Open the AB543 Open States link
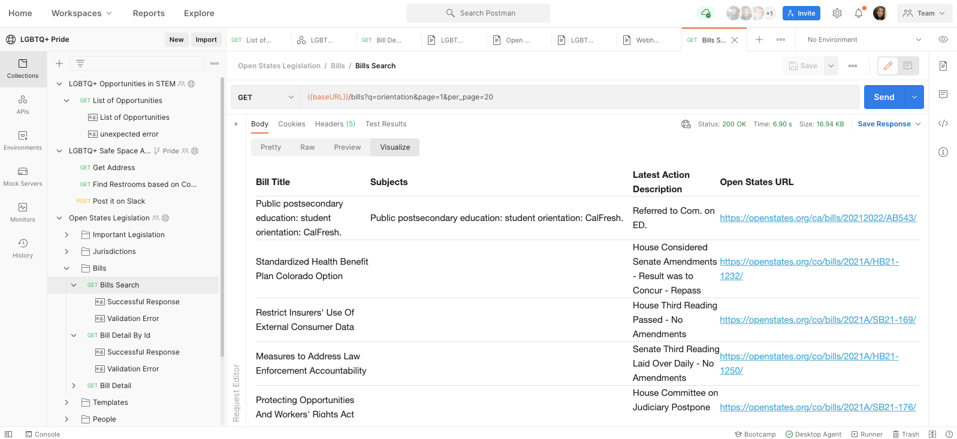Screen dimensions: 957x439 point(818,218)
